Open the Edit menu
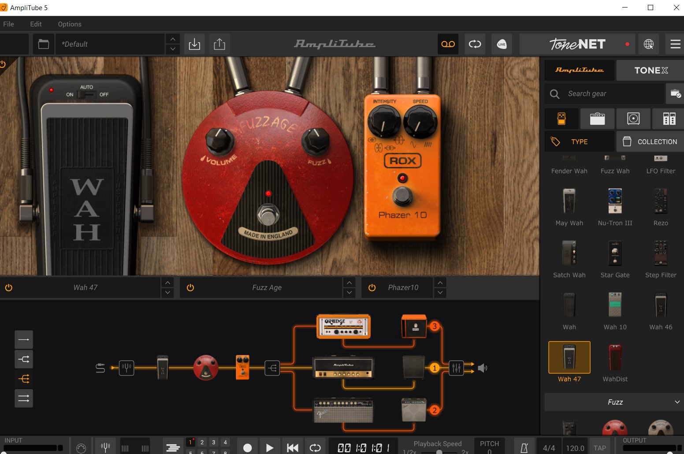 36,24
